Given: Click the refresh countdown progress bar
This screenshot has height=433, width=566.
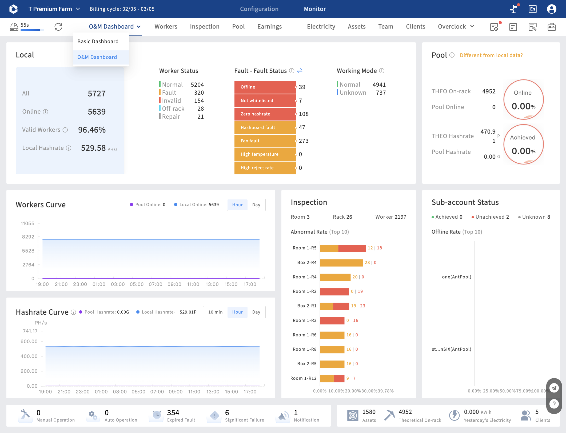Looking at the screenshot, I should (32, 30).
